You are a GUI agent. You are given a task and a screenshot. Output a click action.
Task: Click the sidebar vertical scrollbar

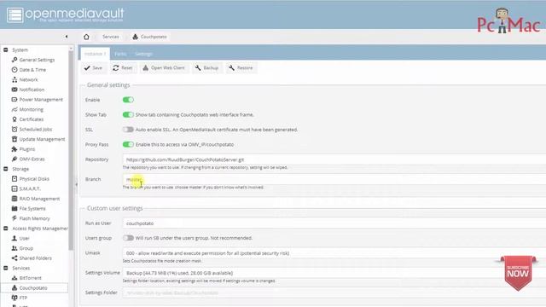tap(71, 150)
